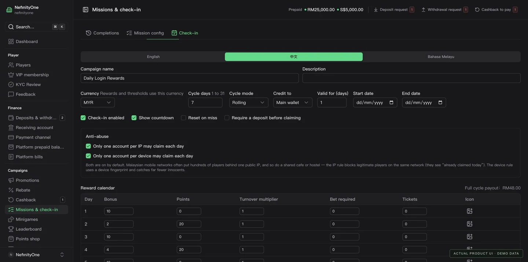528x262 pixels.
Task: Open the Currency MYR dropdown
Action: (98, 102)
